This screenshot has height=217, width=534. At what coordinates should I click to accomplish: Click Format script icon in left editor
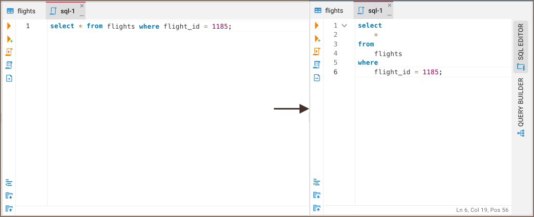[9, 182]
